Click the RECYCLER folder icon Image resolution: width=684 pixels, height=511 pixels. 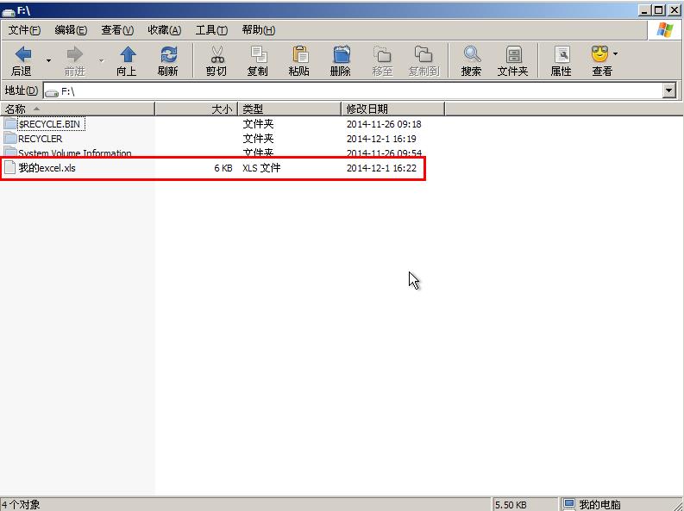tap(10, 138)
